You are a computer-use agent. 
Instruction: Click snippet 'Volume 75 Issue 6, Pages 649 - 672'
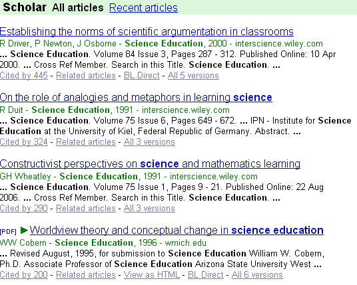click(164, 121)
